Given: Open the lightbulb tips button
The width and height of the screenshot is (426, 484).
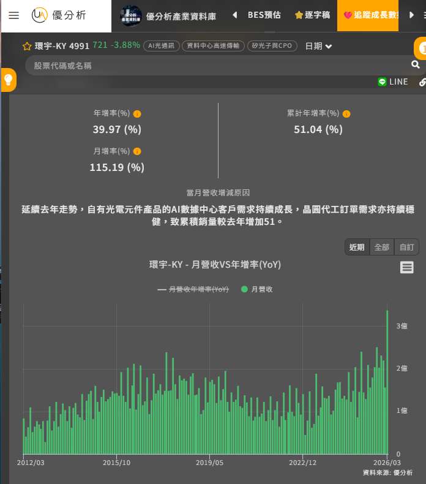Looking at the screenshot, I should point(8,80).
